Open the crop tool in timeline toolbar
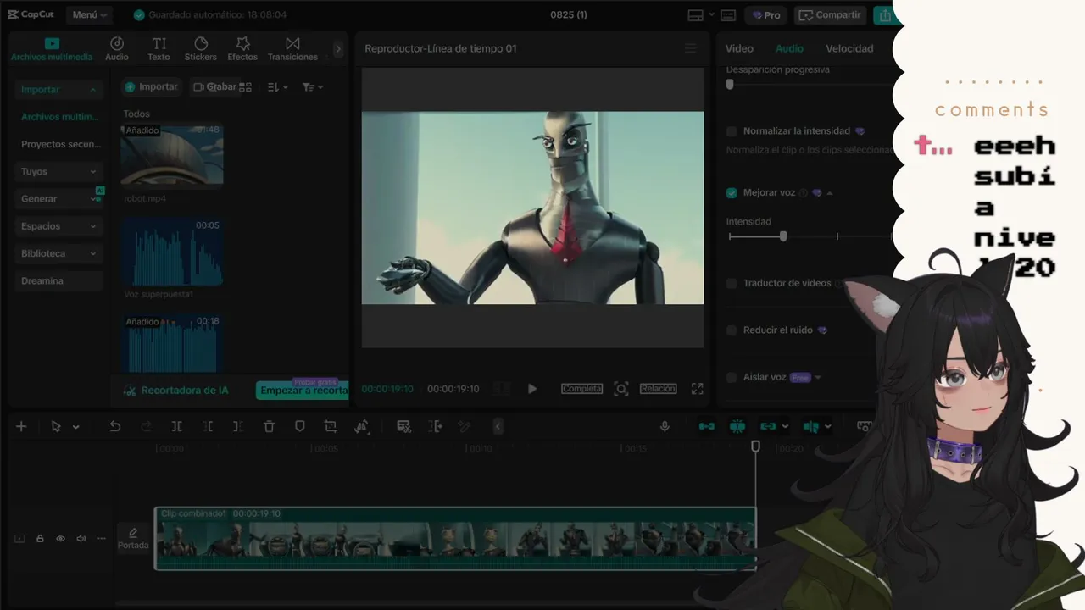The image size is (1085, 610). (x=331, y=426)
